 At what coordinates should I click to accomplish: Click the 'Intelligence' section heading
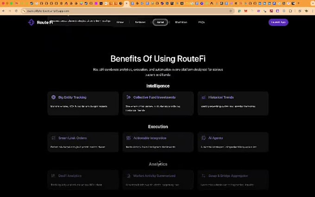158,86
